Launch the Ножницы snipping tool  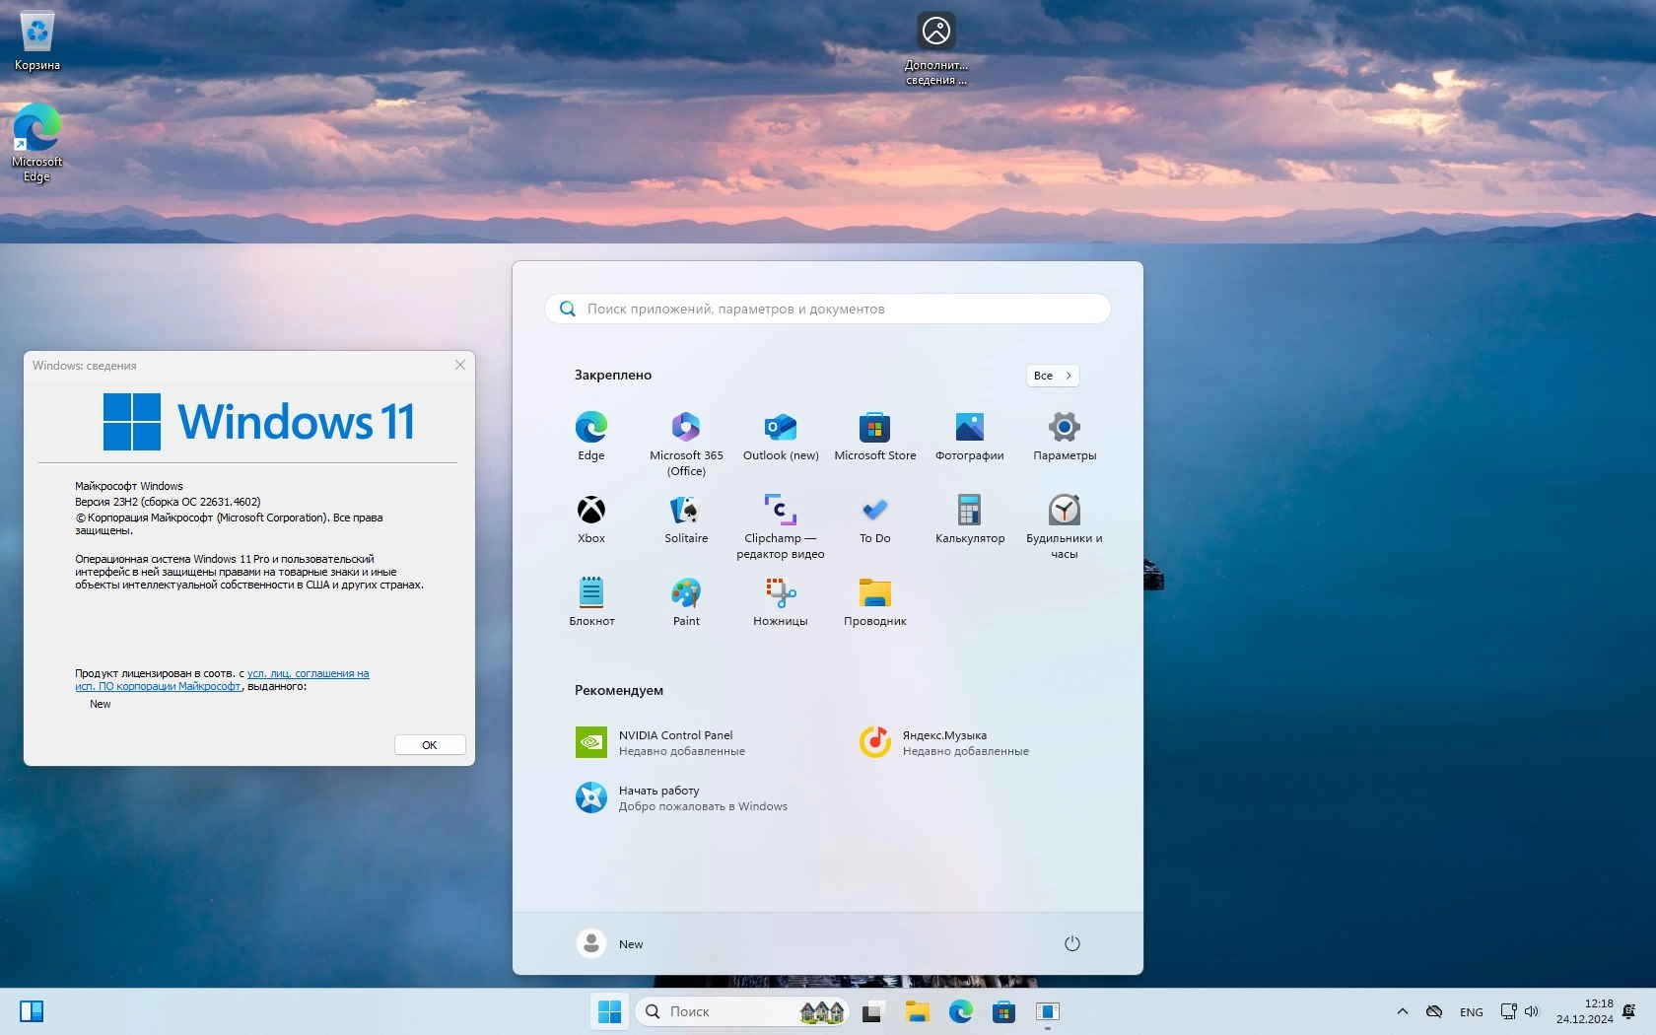[781, 601]
